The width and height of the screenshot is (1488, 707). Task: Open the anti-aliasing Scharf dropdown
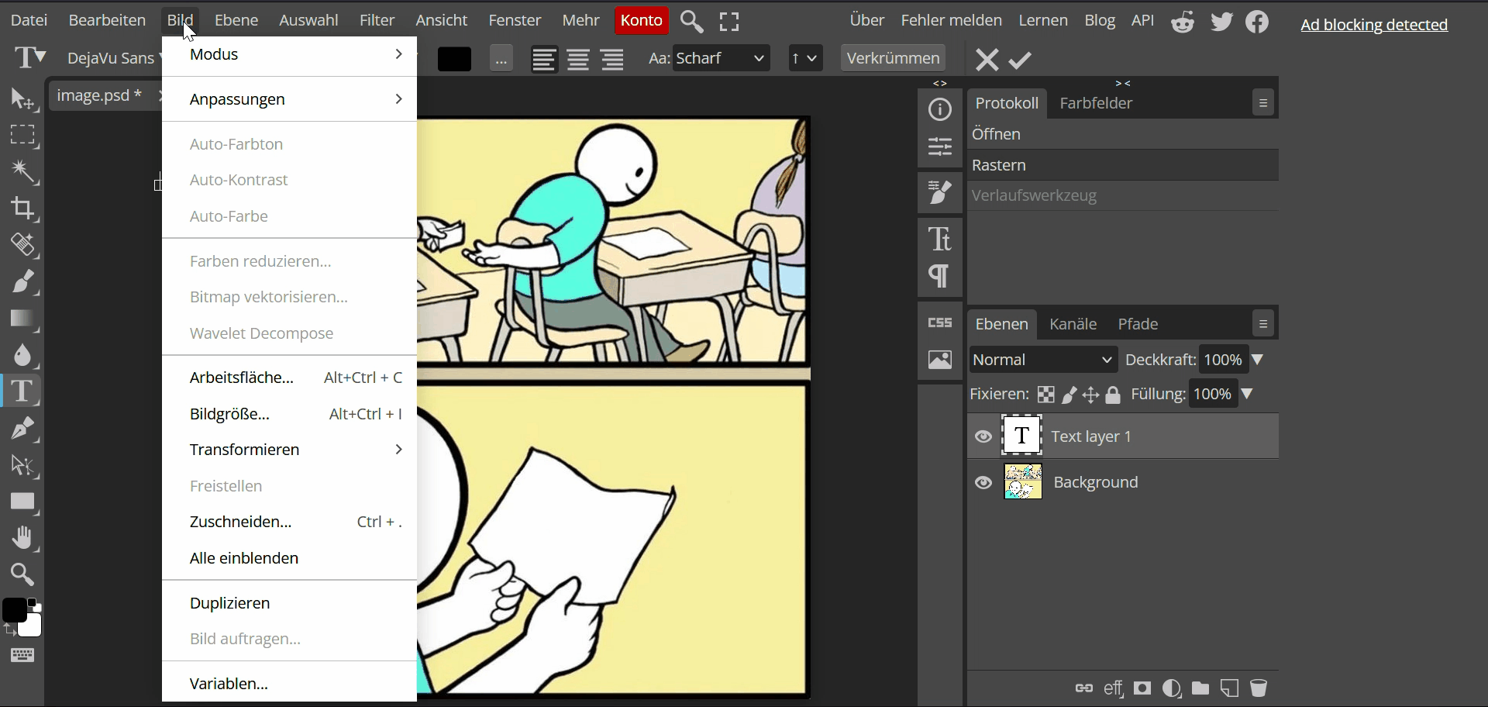(x=721, y=58)
